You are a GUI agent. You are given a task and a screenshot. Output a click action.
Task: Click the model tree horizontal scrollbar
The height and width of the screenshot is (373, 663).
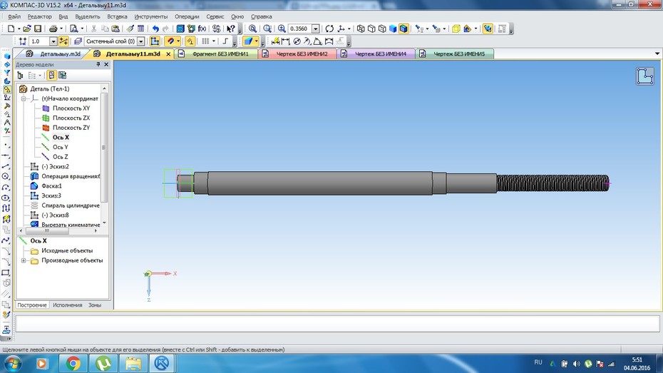click(58, 231)
